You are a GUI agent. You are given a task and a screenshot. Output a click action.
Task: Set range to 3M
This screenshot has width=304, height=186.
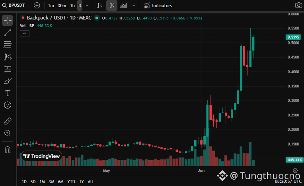click(x=51, y=182)
